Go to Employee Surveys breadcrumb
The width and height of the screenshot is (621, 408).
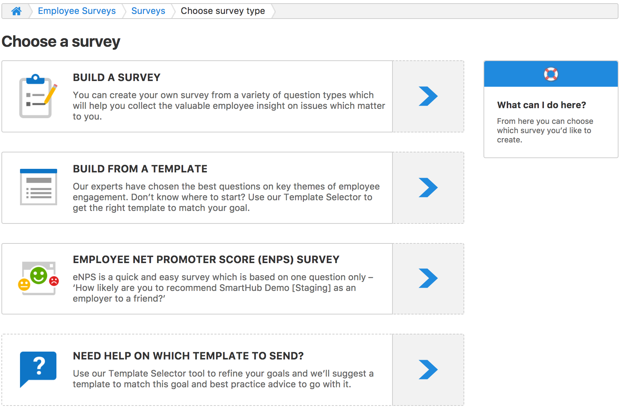point(77,11)
